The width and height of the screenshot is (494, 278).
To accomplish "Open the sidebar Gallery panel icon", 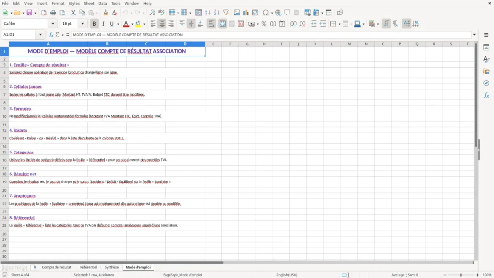I will tap(486, 71).
